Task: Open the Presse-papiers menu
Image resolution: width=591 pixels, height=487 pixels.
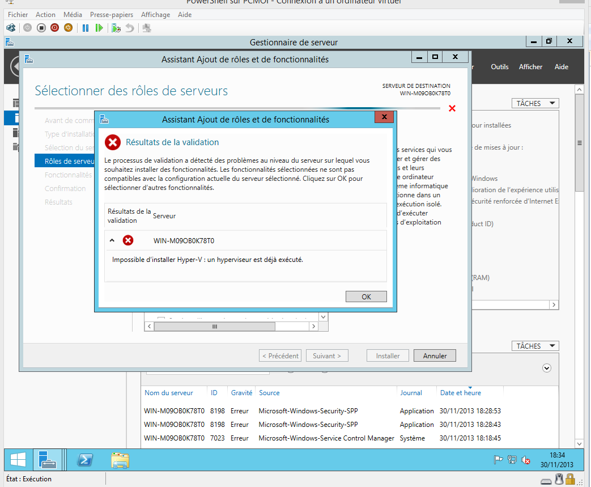Action: 112,15
